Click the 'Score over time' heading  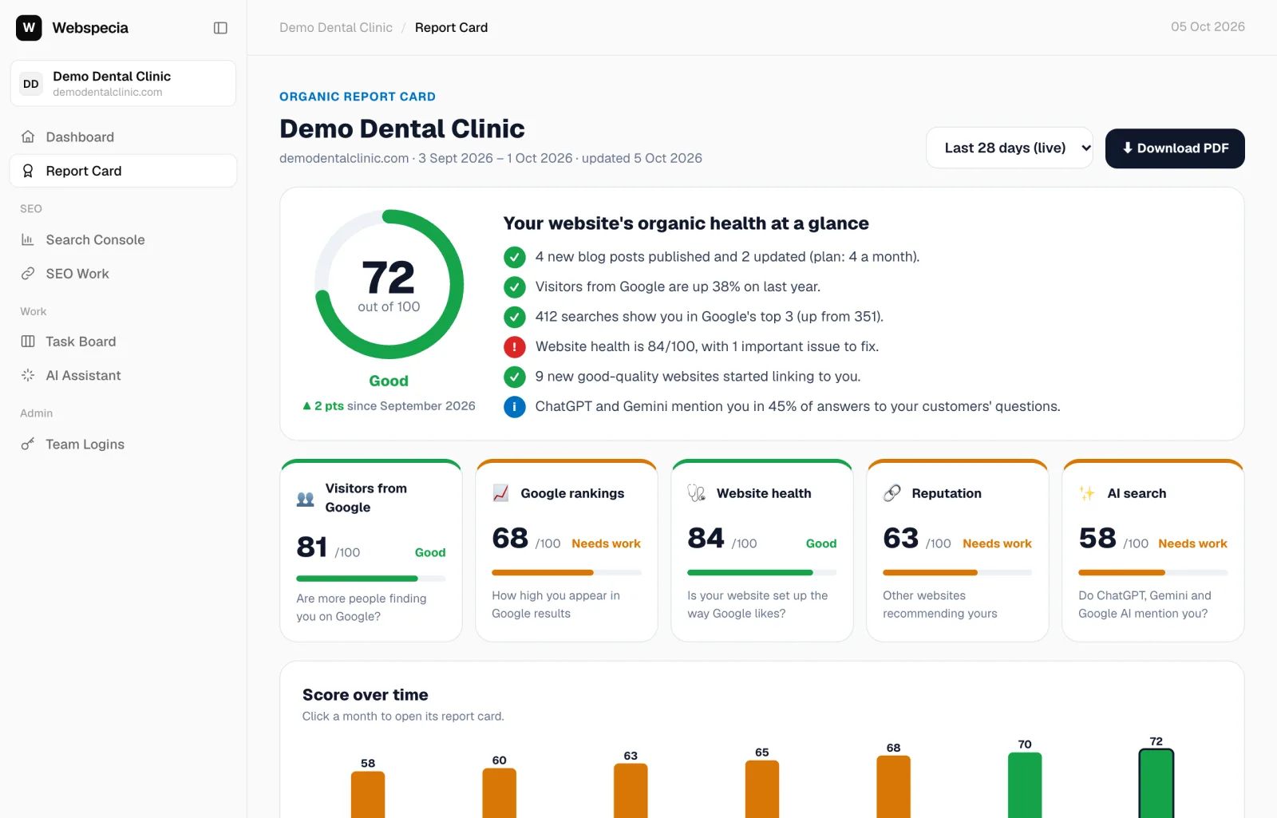coord(366,695)
